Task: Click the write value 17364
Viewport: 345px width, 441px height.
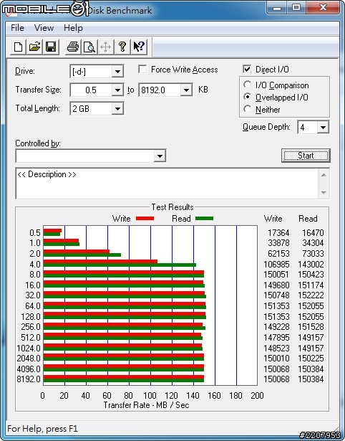Action: [x=278, y=233]
